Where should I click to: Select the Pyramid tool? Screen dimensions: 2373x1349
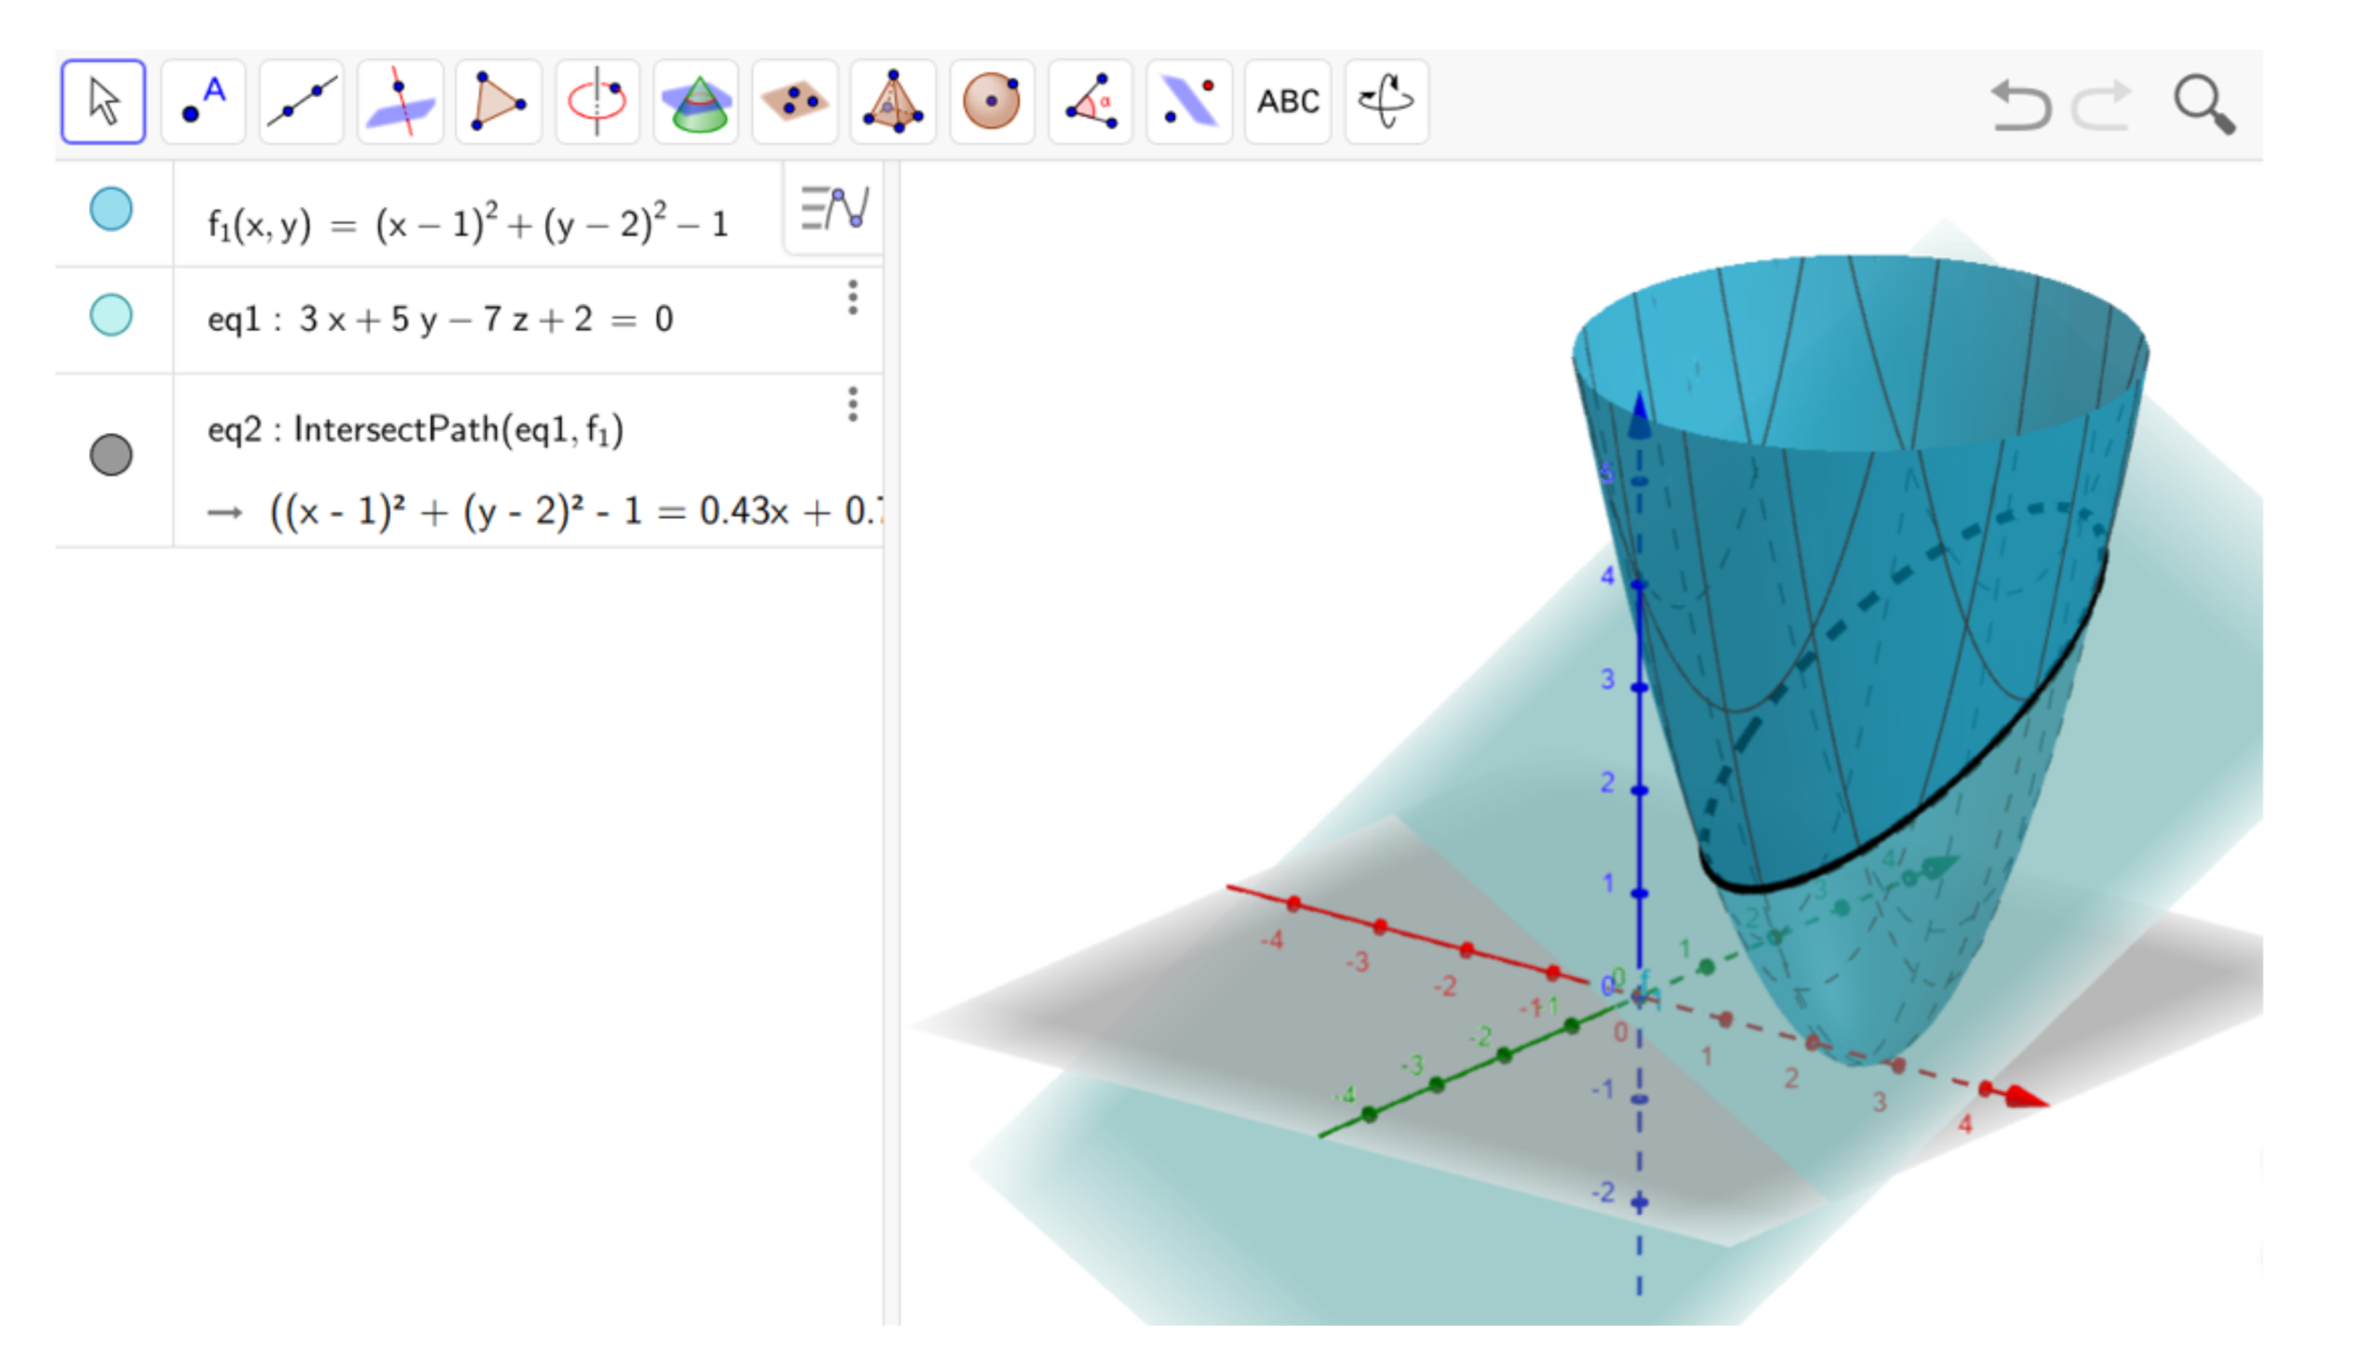(x=893, y=101)
